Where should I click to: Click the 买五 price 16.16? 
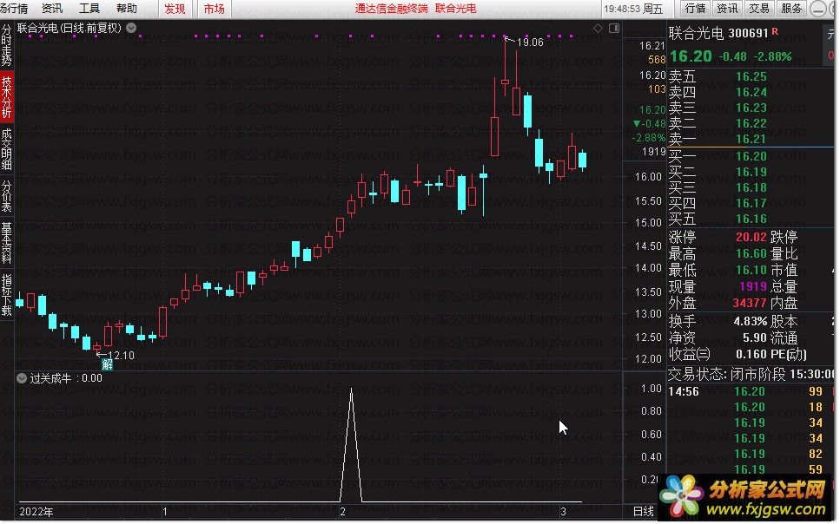coord(751,219)
